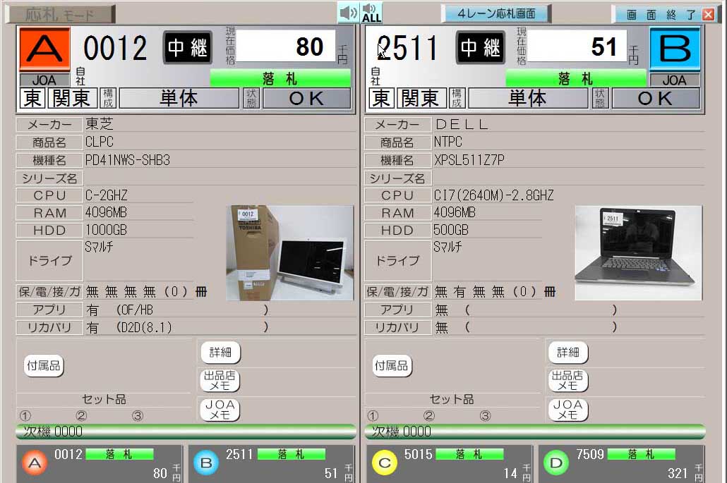Click the 落札 bar in lane A
The height and width of the screenshot is (483, 727).
click(x=280, y=78)
